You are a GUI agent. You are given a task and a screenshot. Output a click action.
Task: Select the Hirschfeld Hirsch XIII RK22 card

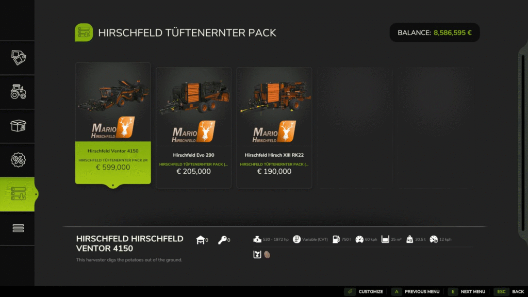(274, 128)
